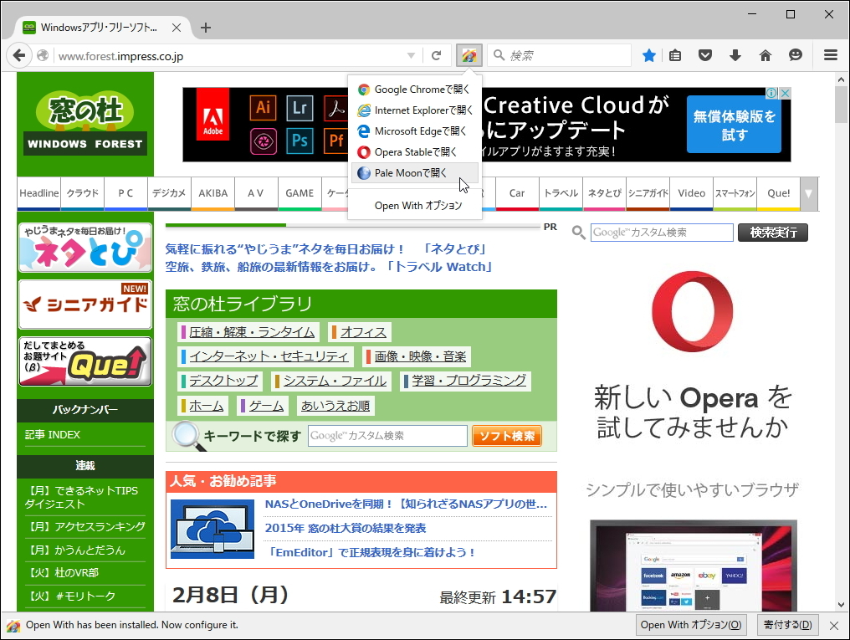The height and width of the screenshot is (640, 850).
Task: Go to homepage via the home icon
Action: [765, 54]
